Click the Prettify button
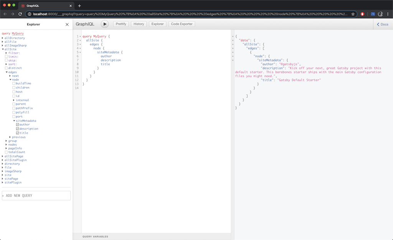This screenshot has height=240, width=393. (121, 24)
